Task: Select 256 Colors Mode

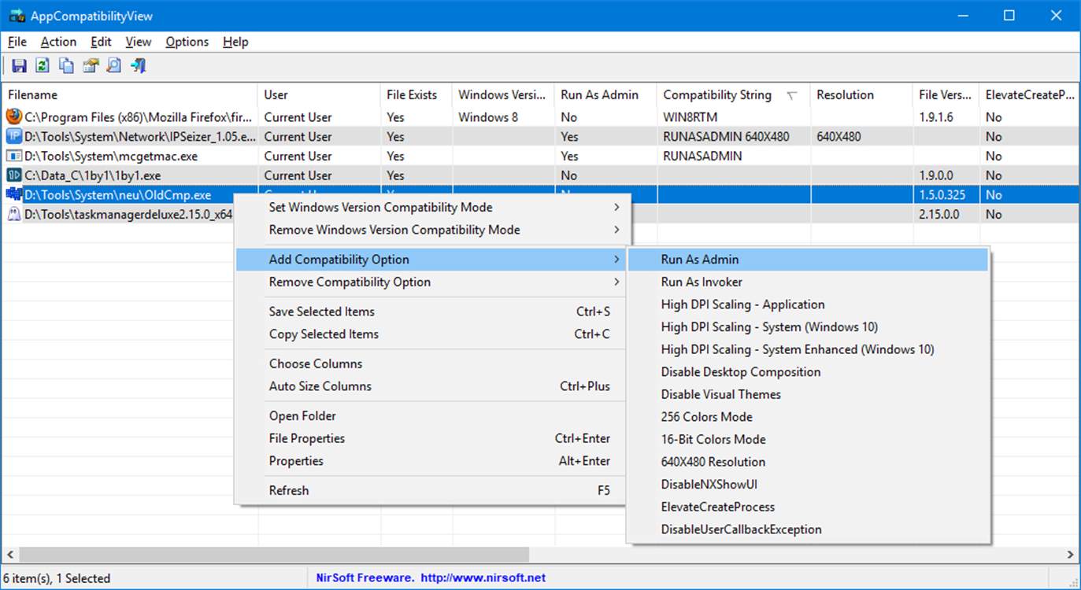Action: coord(808,417)
